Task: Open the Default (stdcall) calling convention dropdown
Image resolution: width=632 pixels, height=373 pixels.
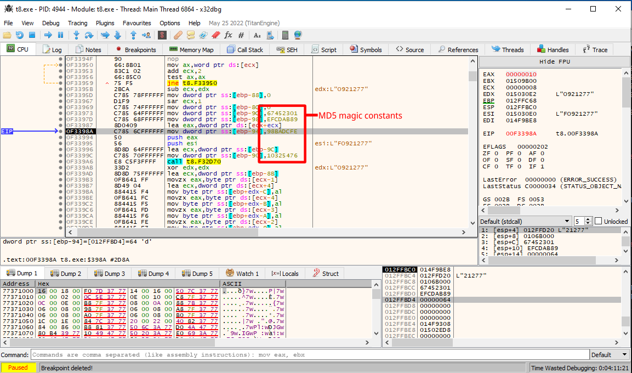Action: [x=525, y=222]
